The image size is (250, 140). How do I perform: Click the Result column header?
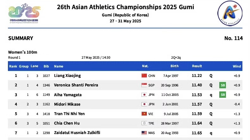[x=197, y=66]
